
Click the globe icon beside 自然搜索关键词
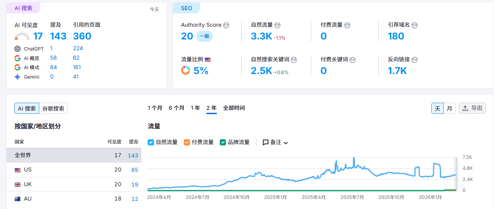294,60
